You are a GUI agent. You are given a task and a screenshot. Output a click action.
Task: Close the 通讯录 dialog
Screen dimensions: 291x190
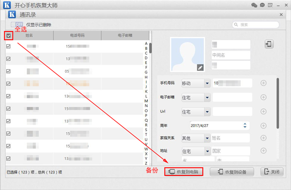click(x=281, y=15)
